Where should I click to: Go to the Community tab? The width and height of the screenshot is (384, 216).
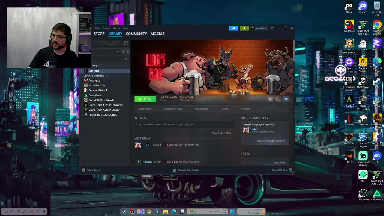point(136,34)
